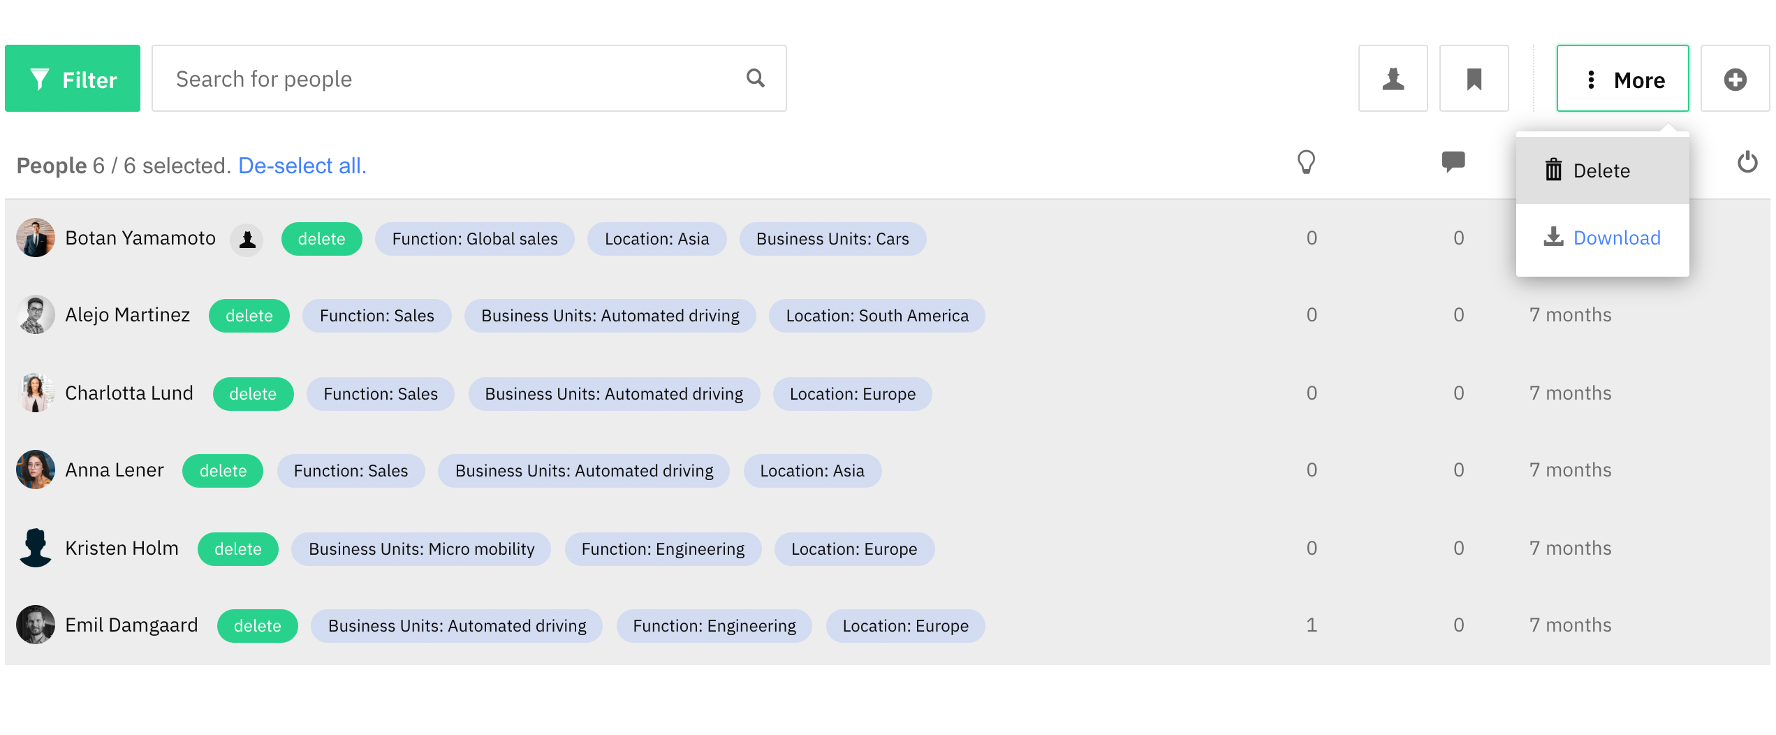Click the power icon column header
1776x735 pixels.
(x=1747, y=162)
